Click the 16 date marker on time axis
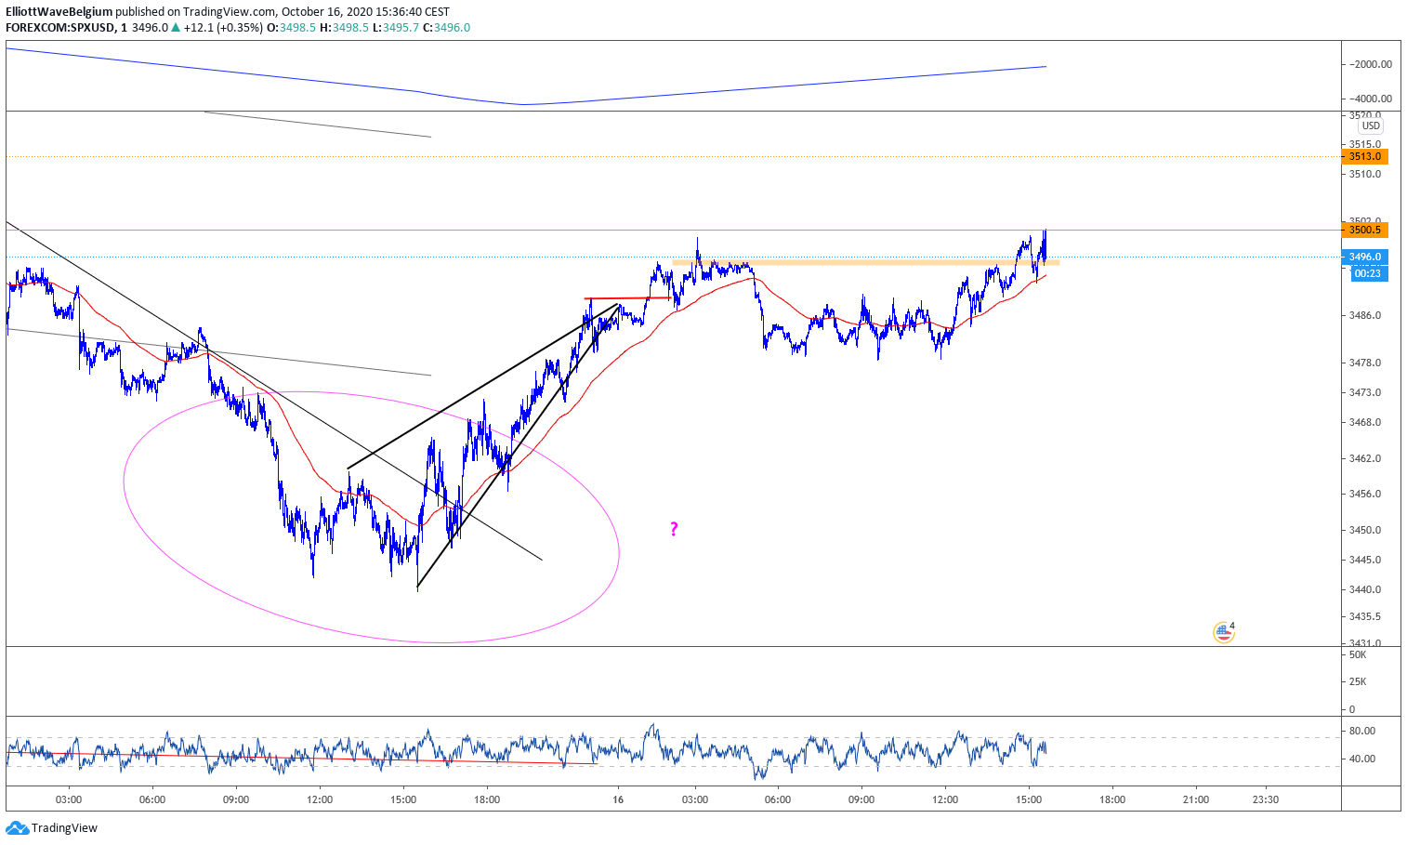The height and width of the screenshot is (845, 1407). coord(618,799)
